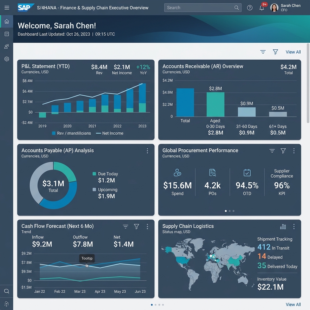Click the +12% YoY figure
The width and height of the screenshot is (310, 310).
pos(143,67)
